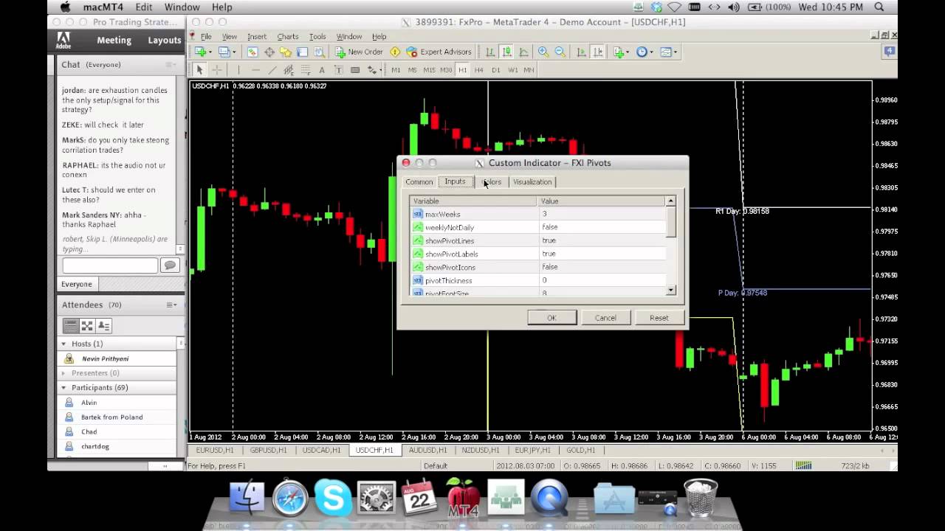Open the Insert menu
This screenshot has width=945, height=531.
click(257, 37)
